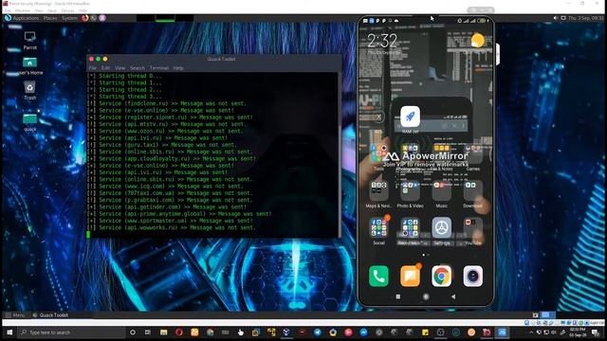Open Telegram in Windows taskbar
607x341 pixels.
click(318, 332)
